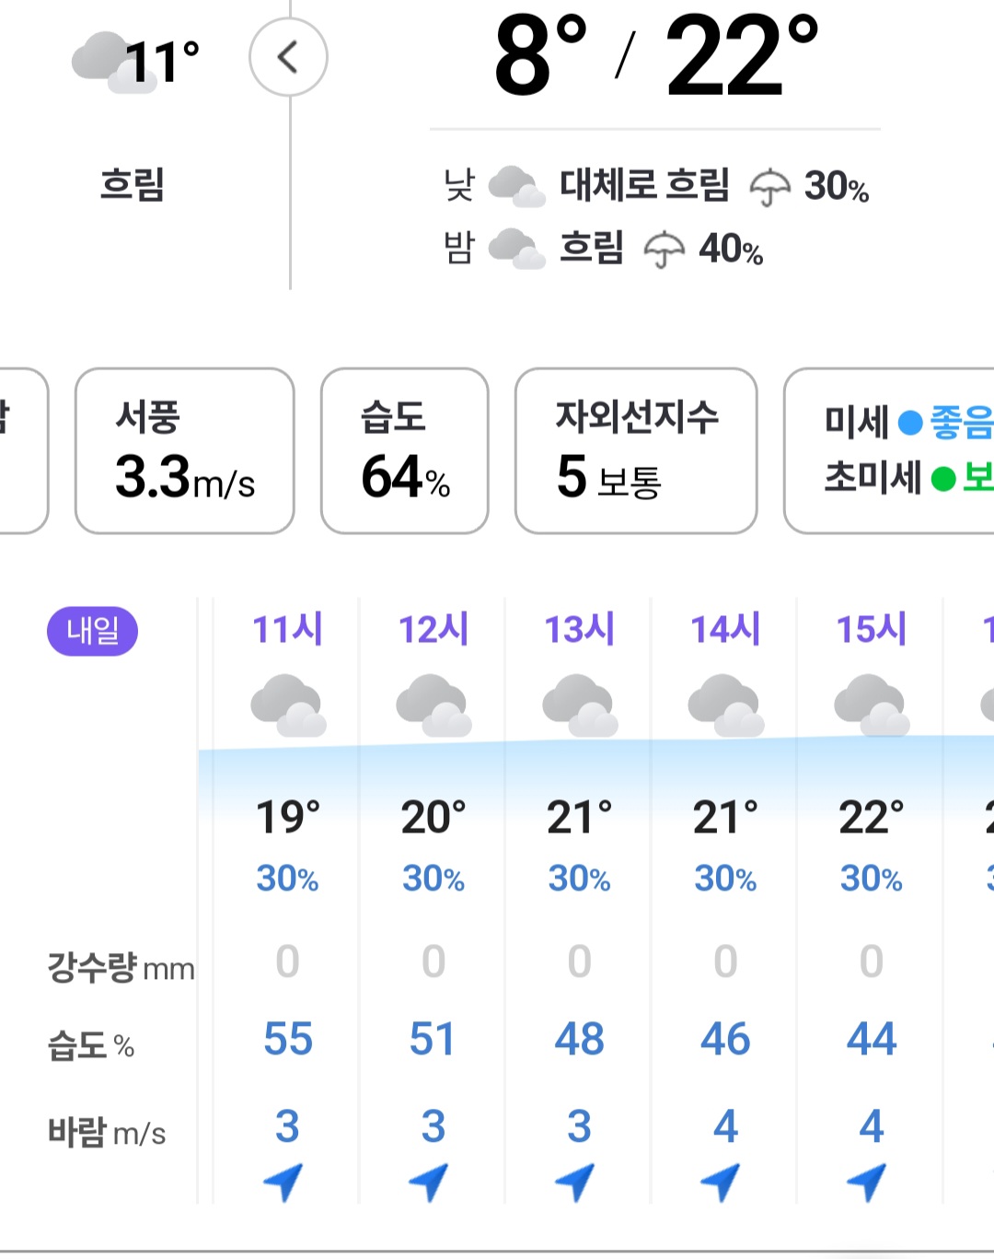Tap the 흐림 label under 11°
The image size is (994, 1259).
click(x=133, y=184)
